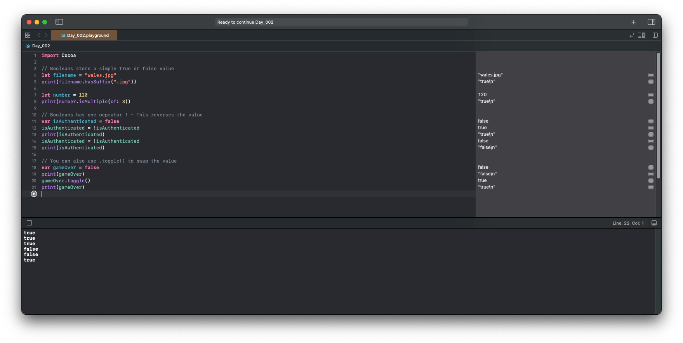The image size is (683, 343).
Task: Show result for line 11 false
Action: [651, 121]
